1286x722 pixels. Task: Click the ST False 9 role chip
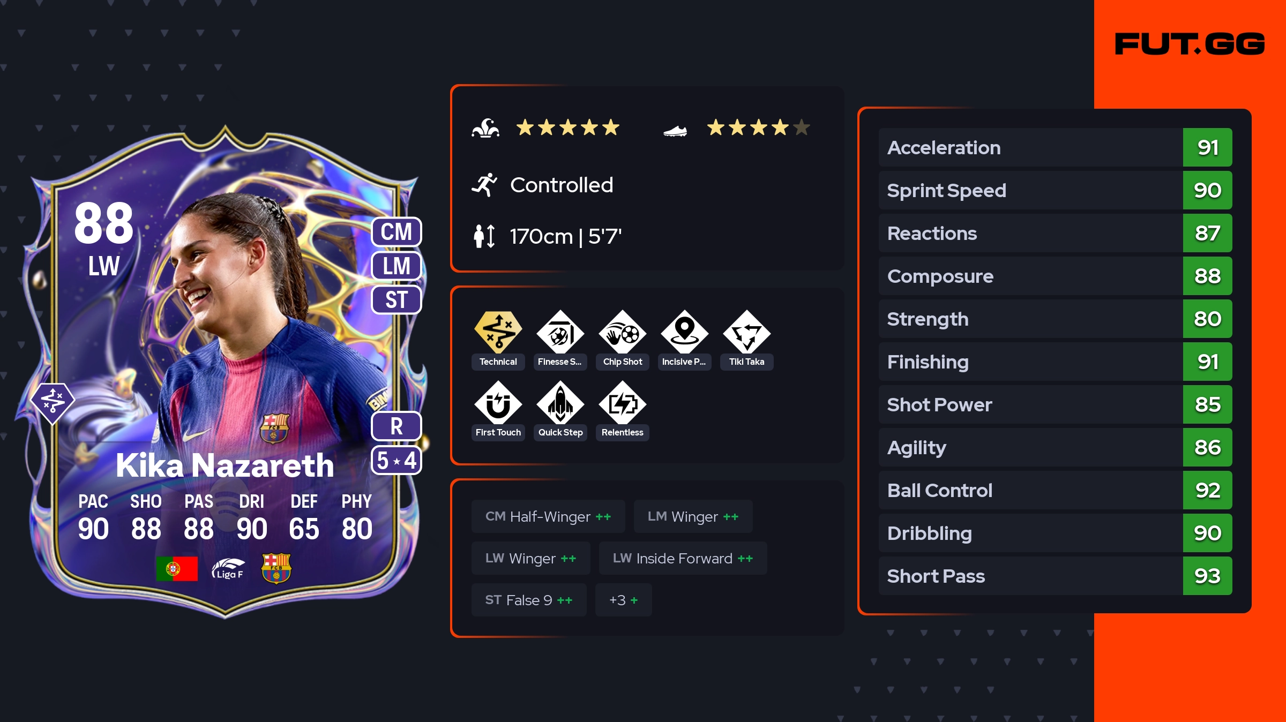coord(529,600)
